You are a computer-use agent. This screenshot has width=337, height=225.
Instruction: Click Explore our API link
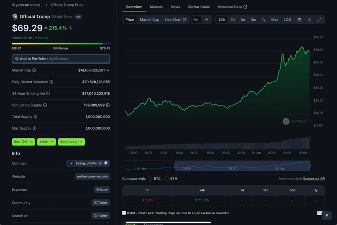pos(314,178)
